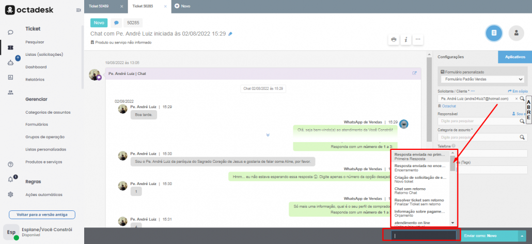Click the notifications bell in sidebar
Viewport: 532px width, 244px height.
pos(10,179)
